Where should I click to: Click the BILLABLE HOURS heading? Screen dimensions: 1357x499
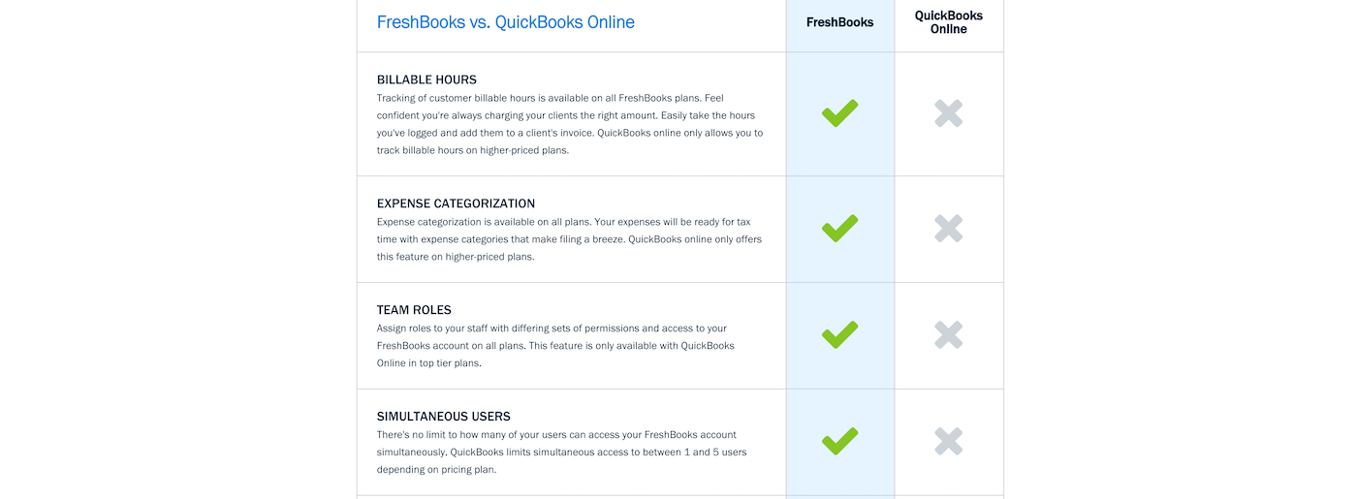pyautogui.click(x=426, y=79)
